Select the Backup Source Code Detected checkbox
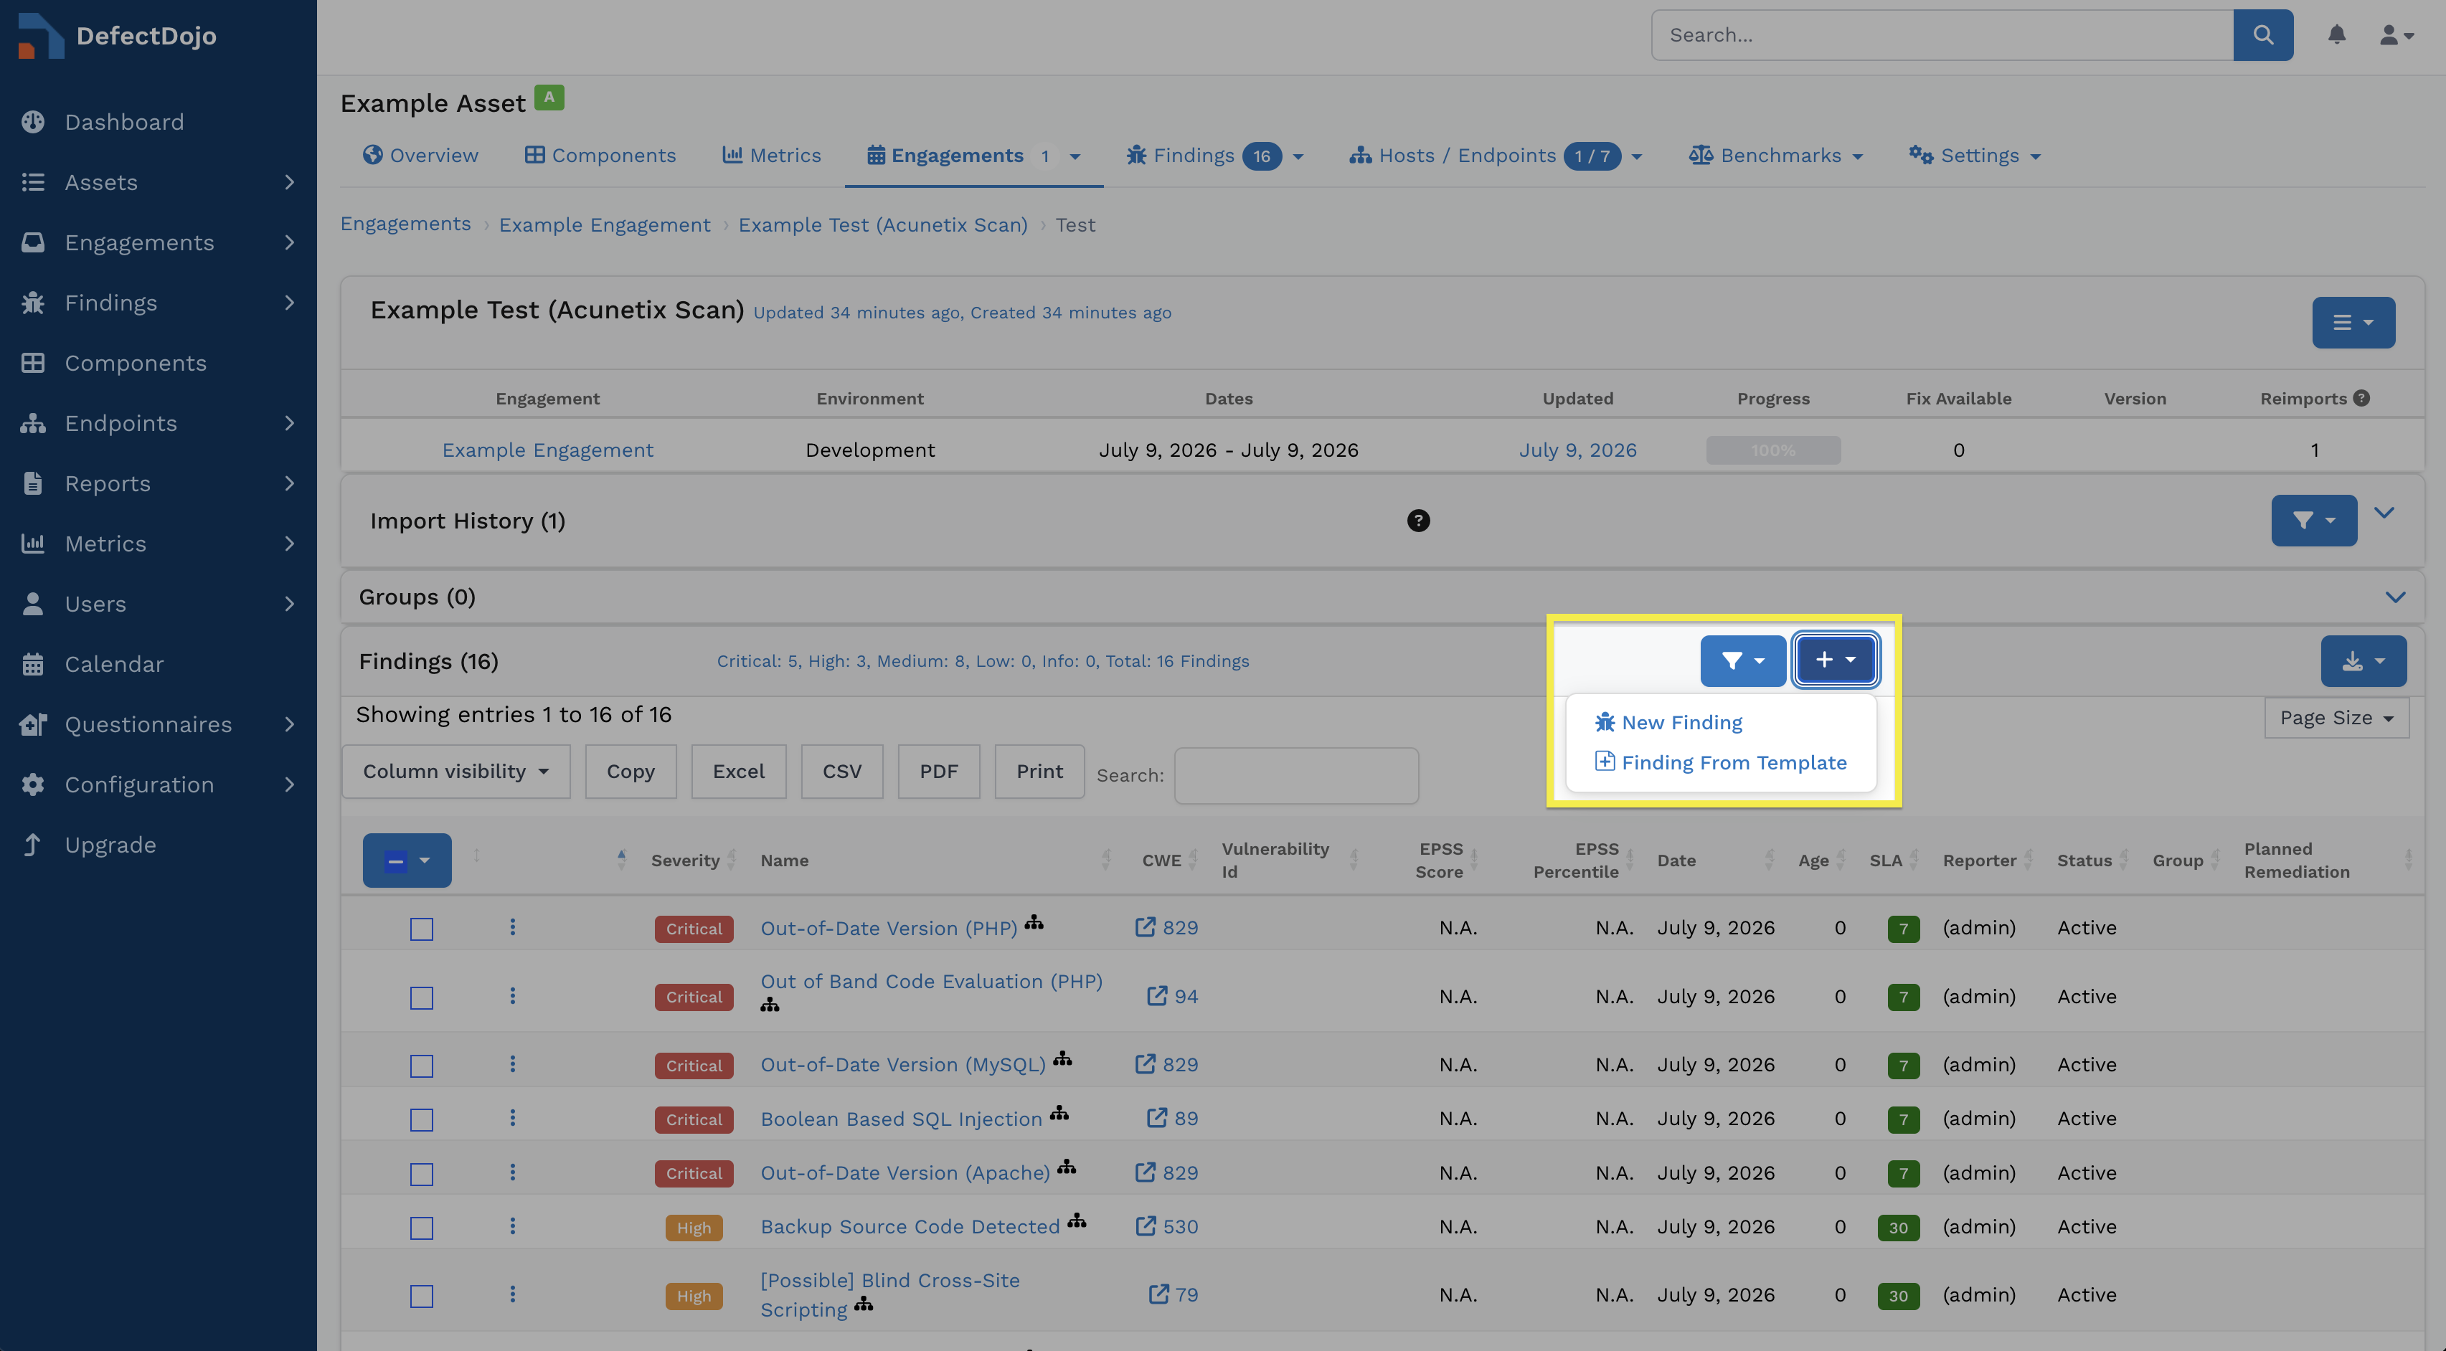 (422, 1228)
